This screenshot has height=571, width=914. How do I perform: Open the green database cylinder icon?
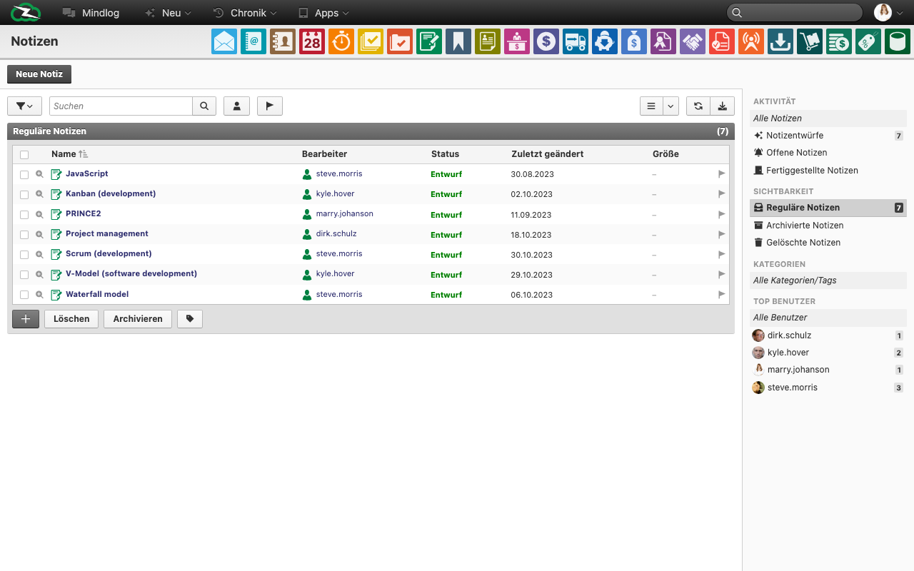coord(898,41)
